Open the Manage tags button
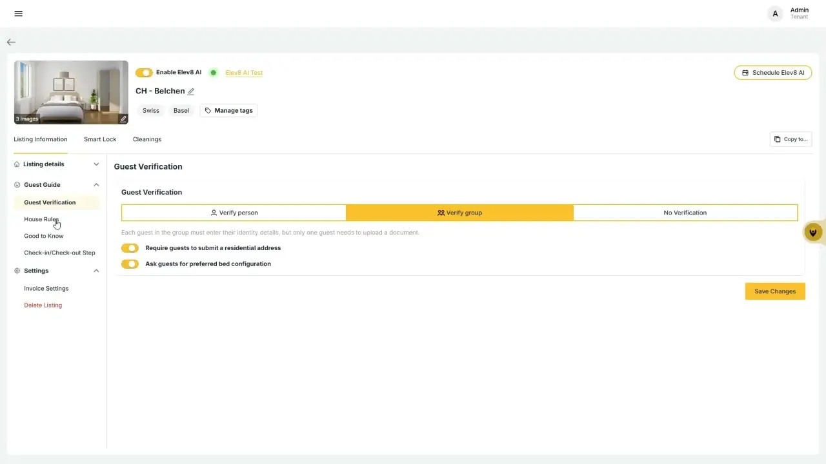 [228, 111]
